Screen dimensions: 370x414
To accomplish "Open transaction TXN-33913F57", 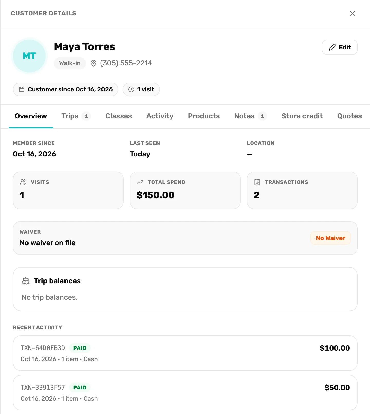I will (185, 393).
